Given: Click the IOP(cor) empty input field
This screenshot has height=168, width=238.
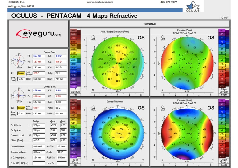Looking at the screenshot, I should [x=39, y=163].
